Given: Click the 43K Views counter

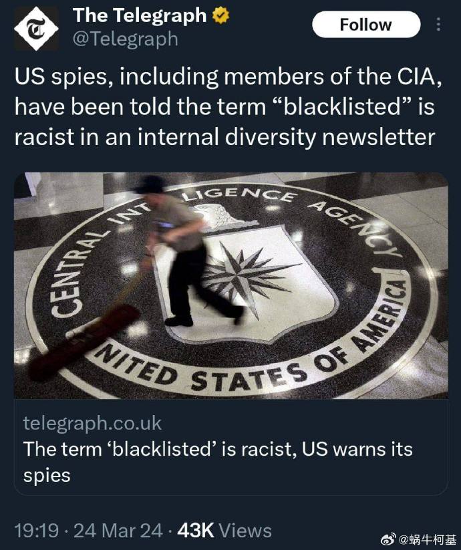Looking at the screenshot, I should [x=224, y=530].
